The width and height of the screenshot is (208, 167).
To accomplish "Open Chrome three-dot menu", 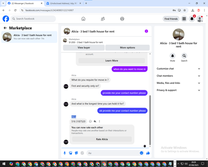I will [x=204, y=10].
